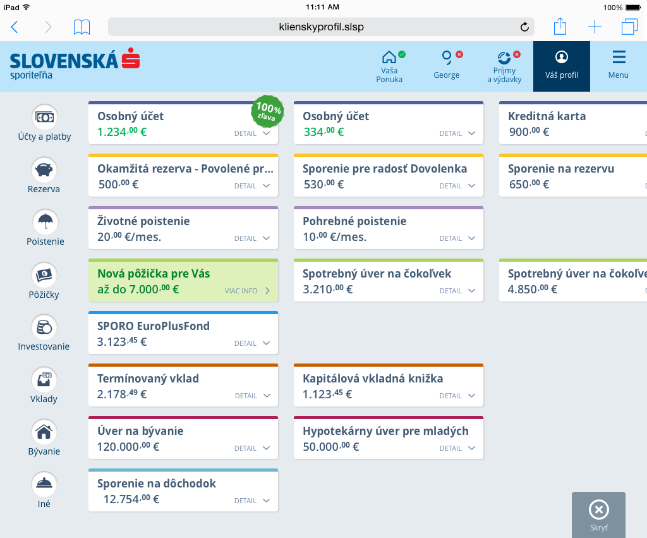647x538 pixels.
Task: Open Spotrebný úver 4.850 € card
Action: (x=572, y=280)
